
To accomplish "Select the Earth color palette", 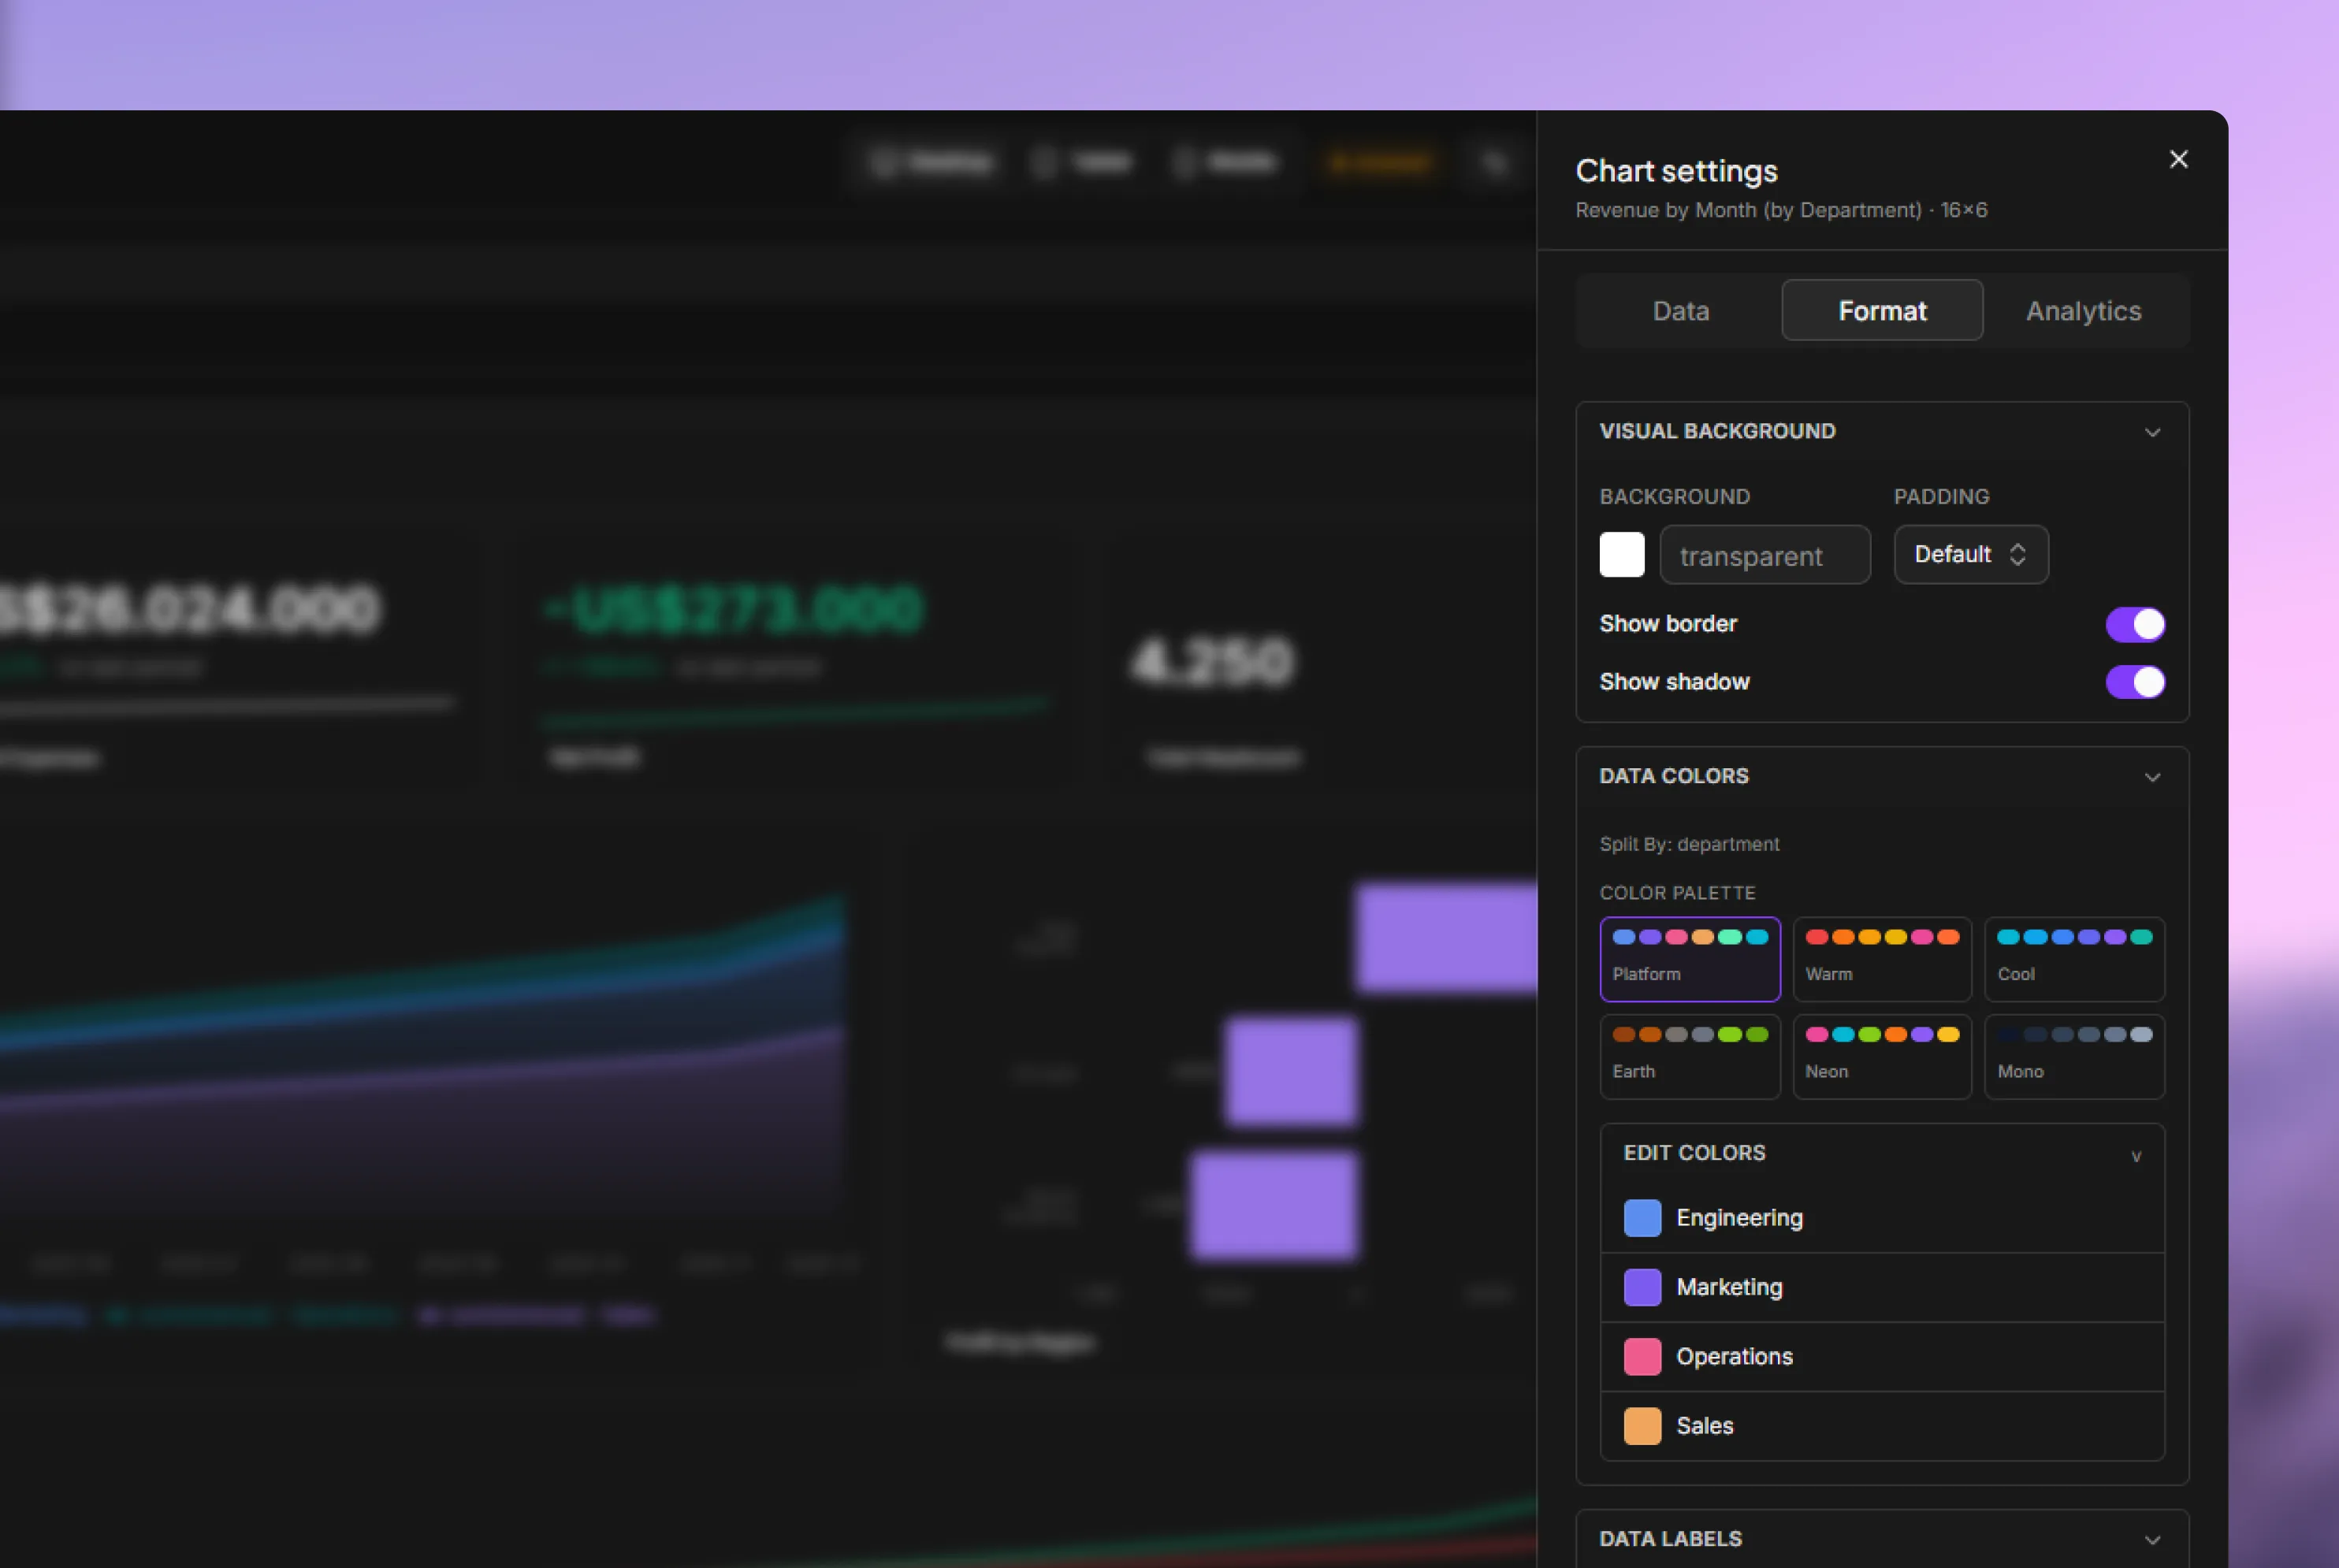I will point(1690,1057).
